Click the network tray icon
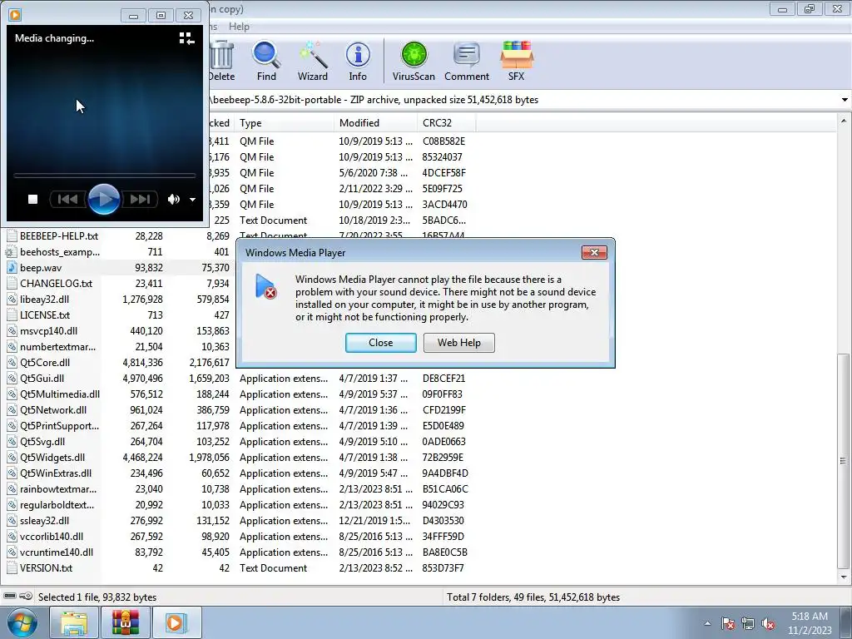 pyautogui.click(x=748, y=623)
